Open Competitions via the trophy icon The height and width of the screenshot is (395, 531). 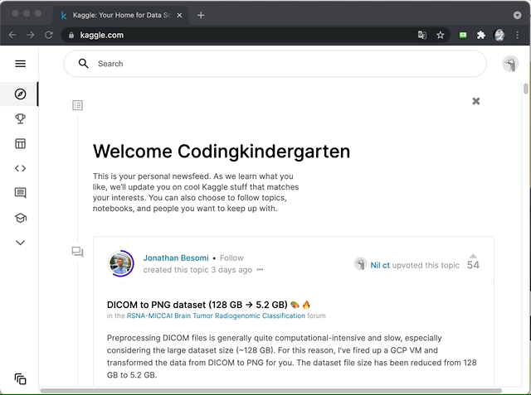tap(20, 118)
